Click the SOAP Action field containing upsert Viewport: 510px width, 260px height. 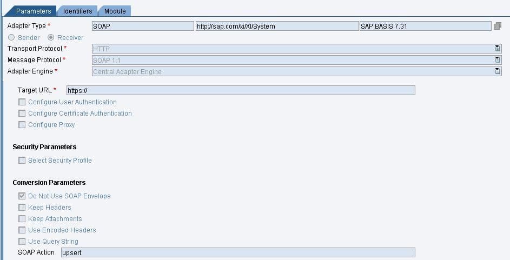238,252
